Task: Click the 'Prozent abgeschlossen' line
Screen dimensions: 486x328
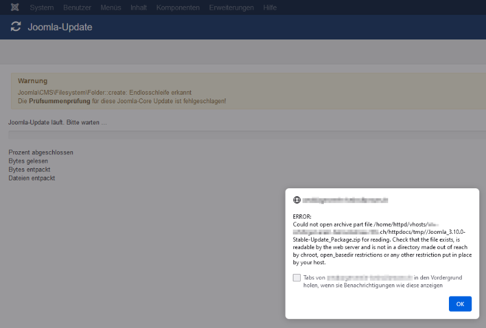Action: click(x=41, y=152)
